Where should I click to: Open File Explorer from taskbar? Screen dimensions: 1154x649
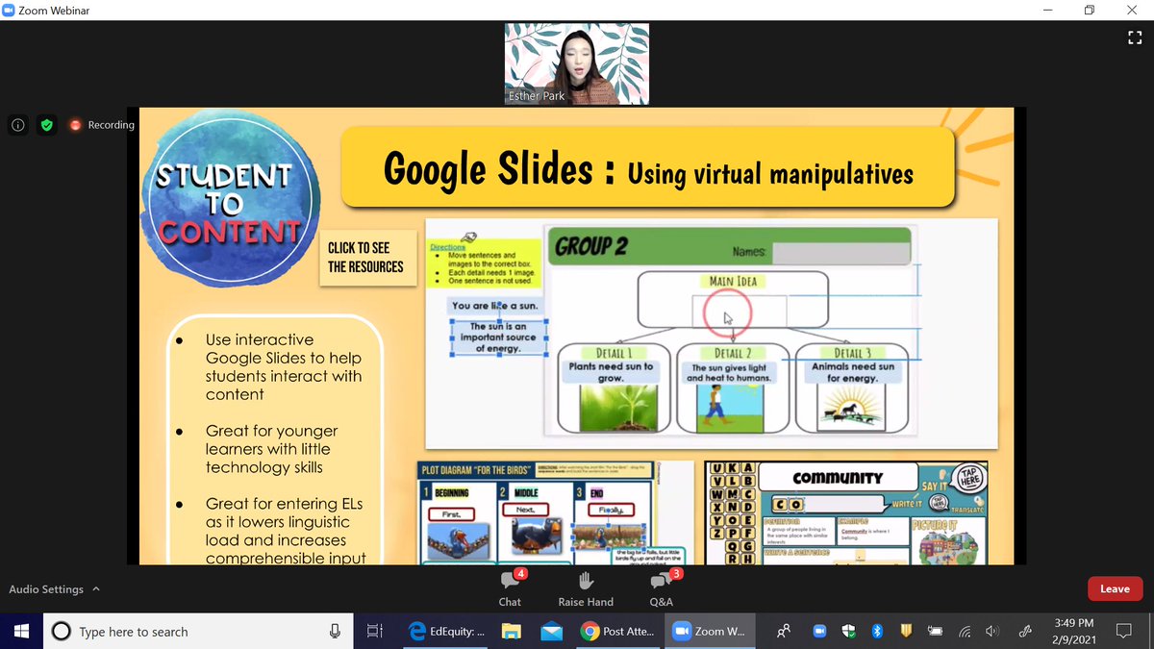click(x=512, y=632)
